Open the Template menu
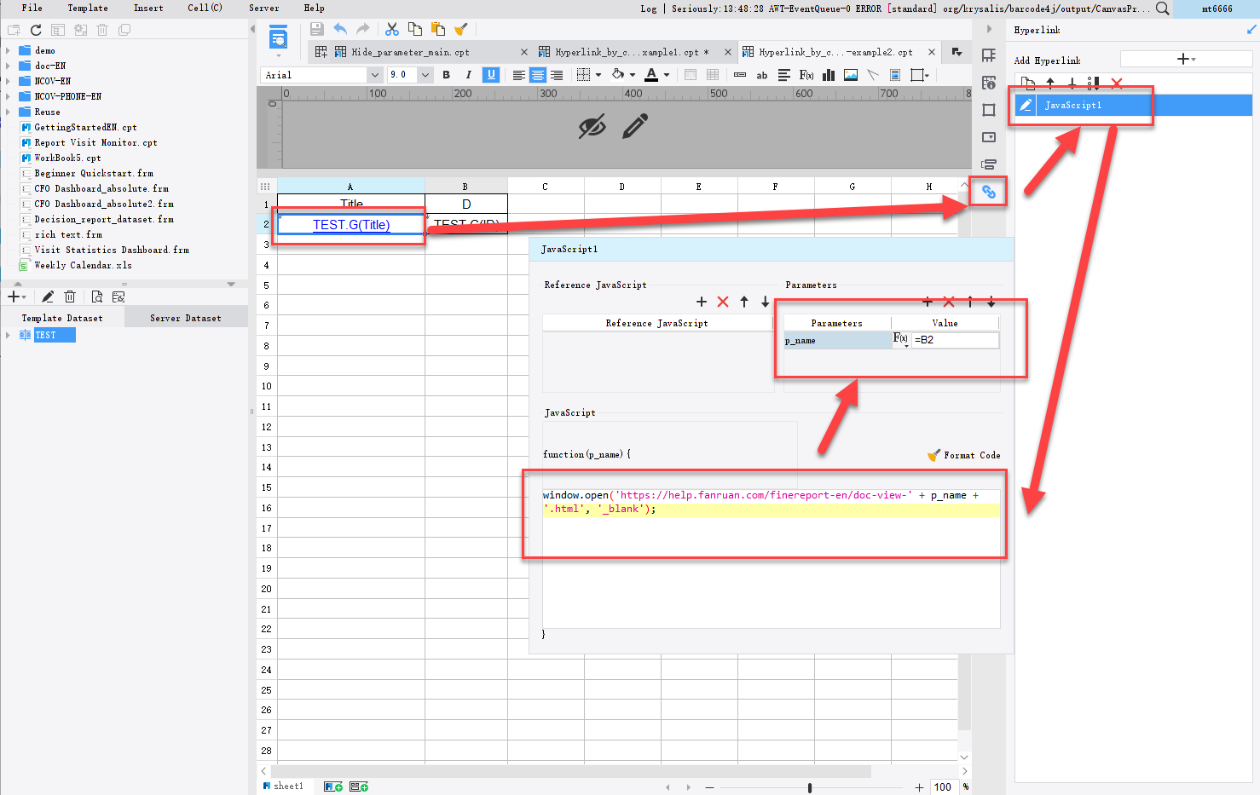Image resolution: width=1260 pixels, height=795 pixels. 88,8
